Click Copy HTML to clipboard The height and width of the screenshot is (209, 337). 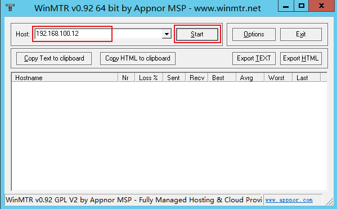(x=138, y=58)
